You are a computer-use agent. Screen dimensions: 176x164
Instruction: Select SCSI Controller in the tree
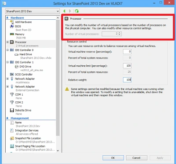(24, 75)
